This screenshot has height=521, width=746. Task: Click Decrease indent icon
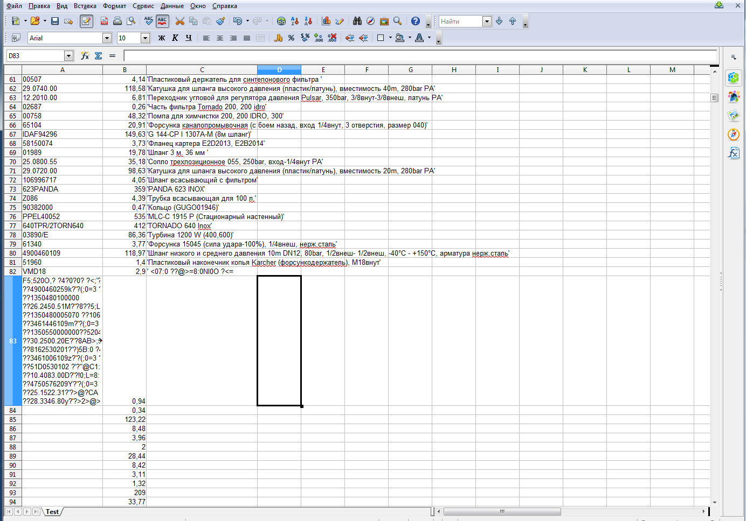tap(350, 38)
